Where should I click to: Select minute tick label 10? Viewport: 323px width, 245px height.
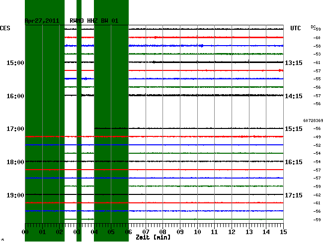(197, 232)
